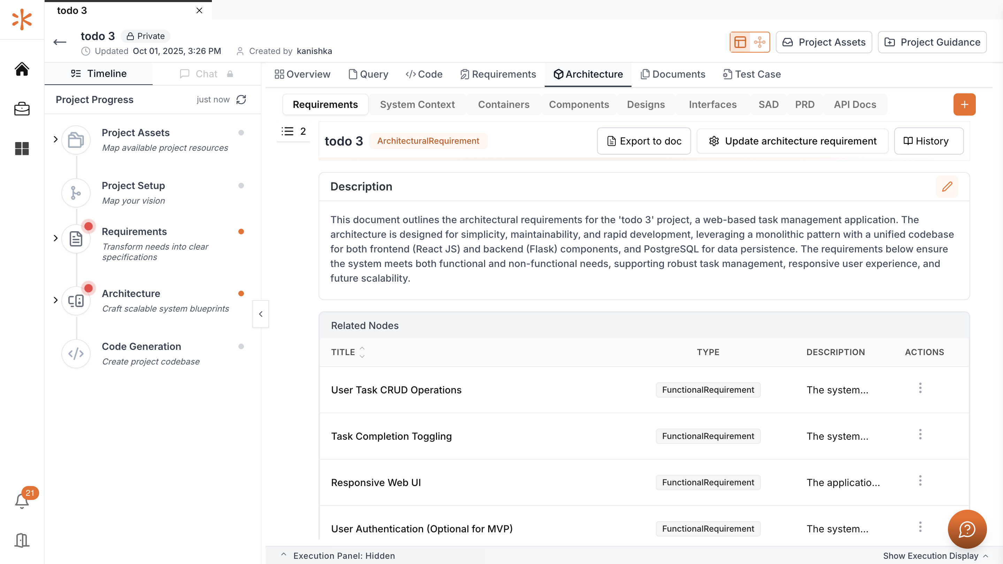Switch to the System Context tab
Screen dimensions: 1003x564
417,104
